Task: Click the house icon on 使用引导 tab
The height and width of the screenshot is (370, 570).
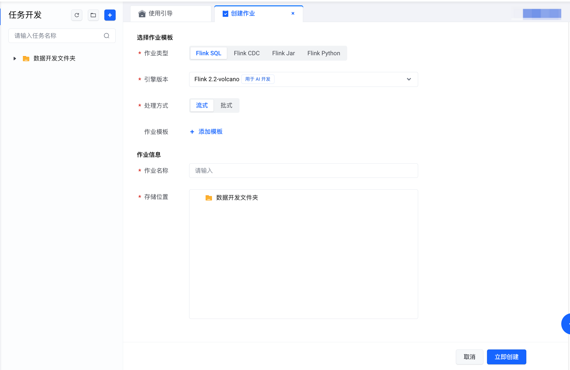Action: coord(142,14)
